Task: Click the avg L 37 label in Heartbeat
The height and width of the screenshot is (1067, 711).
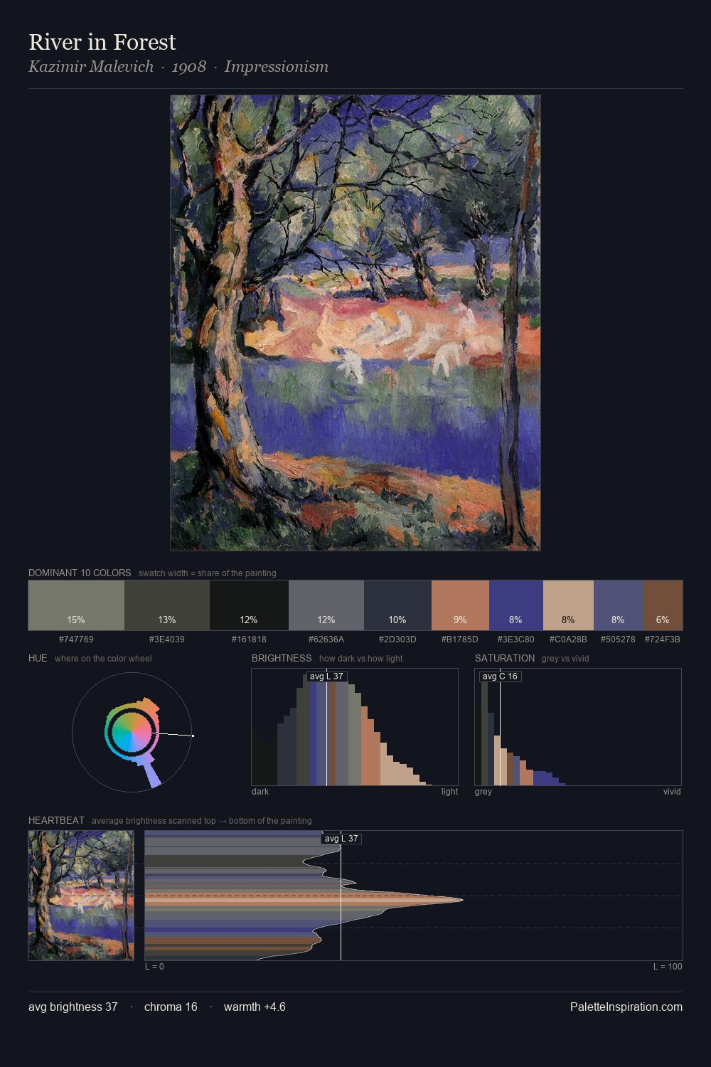Action: 341,839
